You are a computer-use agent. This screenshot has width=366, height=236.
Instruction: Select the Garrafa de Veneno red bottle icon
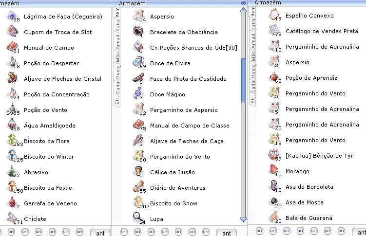coord(12,202)
